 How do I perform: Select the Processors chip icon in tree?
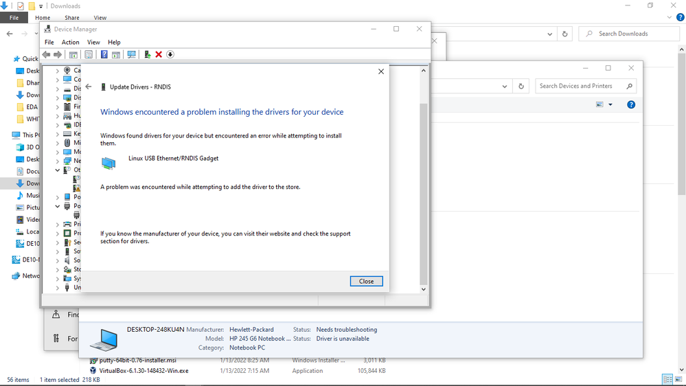pyautogui.click(x=67, y=234)
